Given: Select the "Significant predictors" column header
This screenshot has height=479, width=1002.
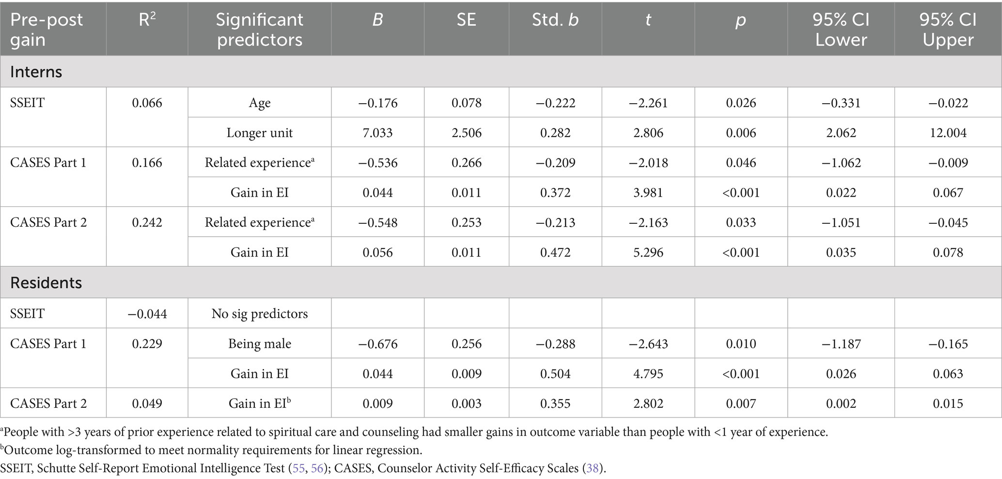Looking at the screenshot, I should pyautogui.click(x=259, y=29).
